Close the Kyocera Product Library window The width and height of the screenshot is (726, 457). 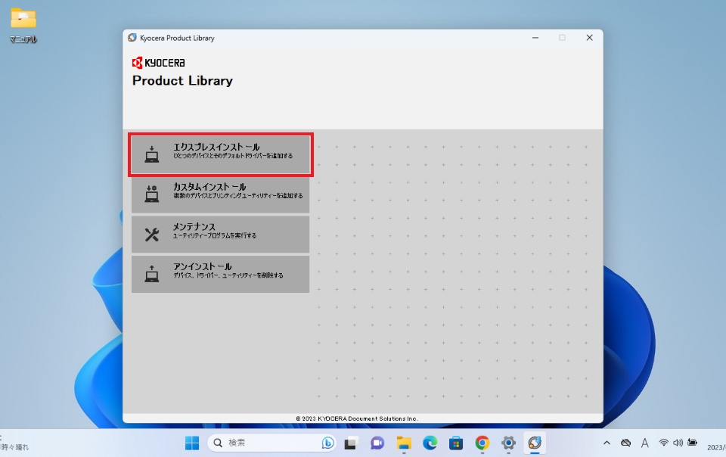[589, 38]
